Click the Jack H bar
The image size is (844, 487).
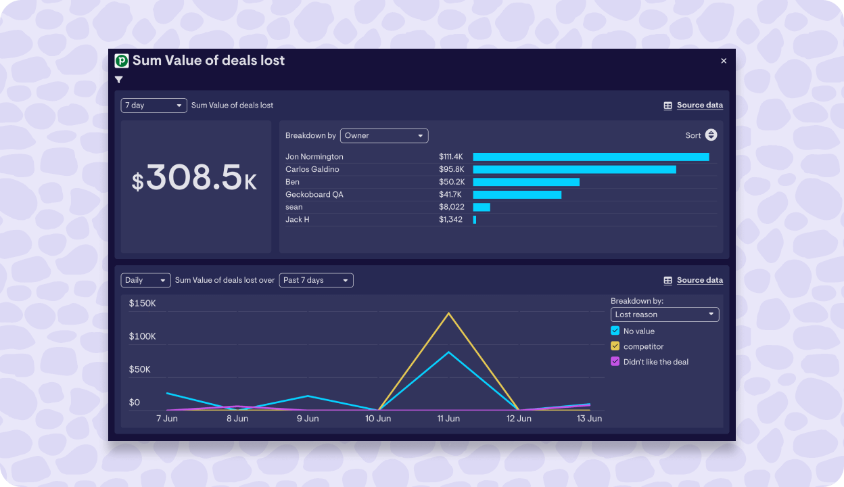(475, 220)
